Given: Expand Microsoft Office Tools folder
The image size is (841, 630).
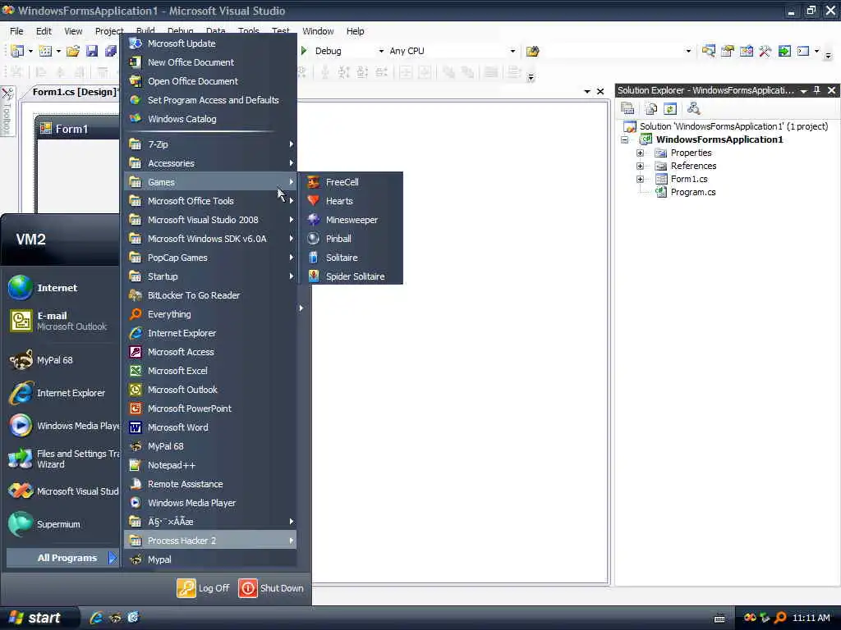Looking at the screenshot, I should click(x=210, y=201).
